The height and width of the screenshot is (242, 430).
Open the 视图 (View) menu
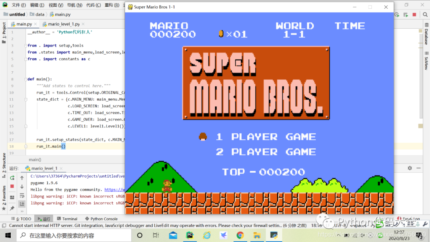(x=56, y=5)
